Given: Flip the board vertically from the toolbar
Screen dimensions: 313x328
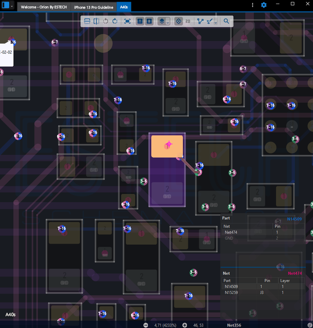Looking at the screenshot, I should (87, 21).
